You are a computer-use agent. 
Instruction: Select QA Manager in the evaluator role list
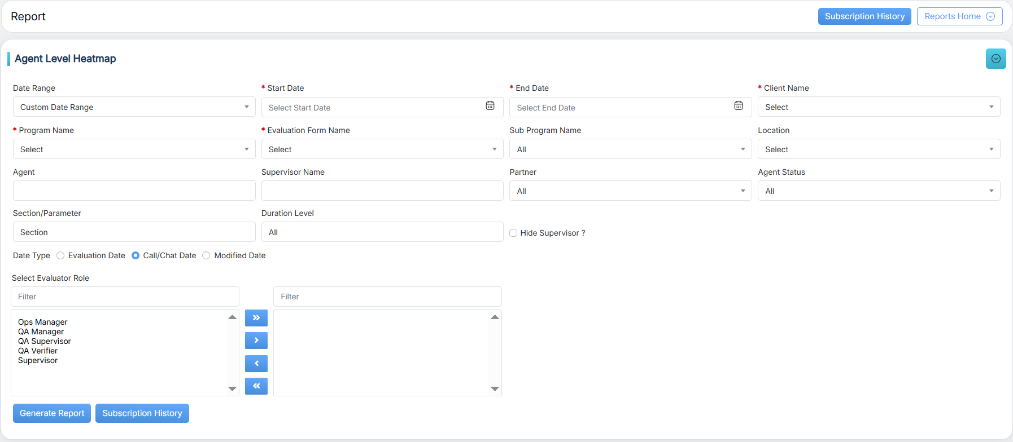41,331
